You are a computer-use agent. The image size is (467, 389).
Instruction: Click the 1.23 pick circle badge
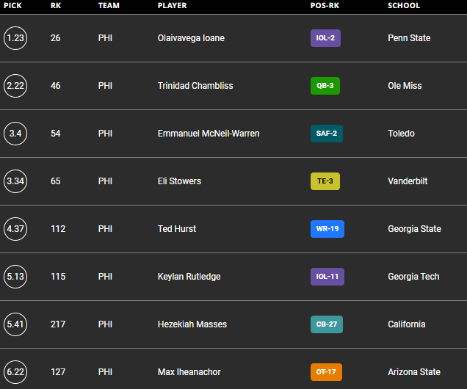15,38
